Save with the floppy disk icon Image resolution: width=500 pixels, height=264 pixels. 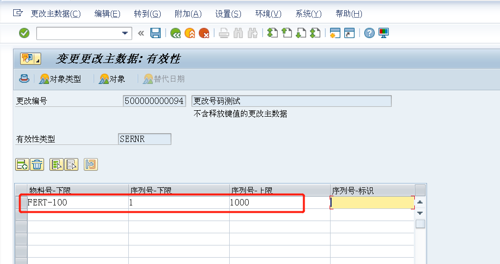click(156, 33)
